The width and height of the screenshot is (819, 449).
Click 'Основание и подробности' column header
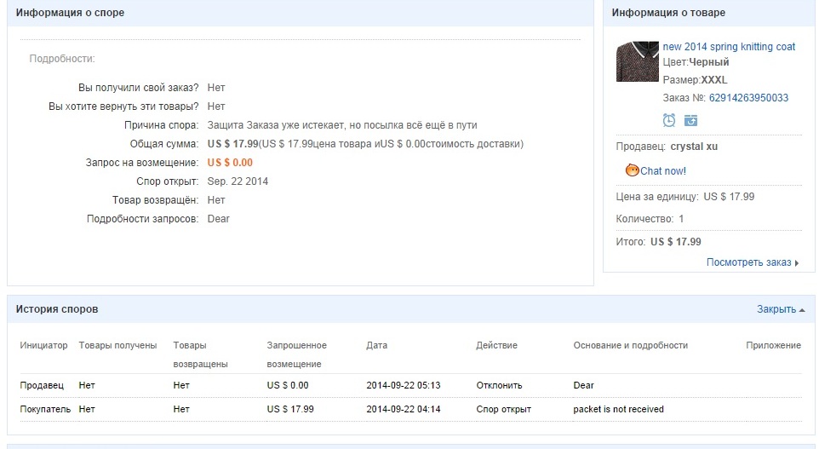point(631,346)
